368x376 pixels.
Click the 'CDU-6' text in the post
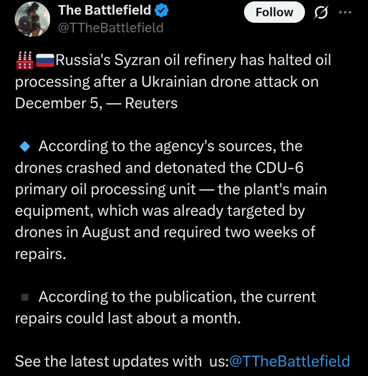click(x=280, y=168)
